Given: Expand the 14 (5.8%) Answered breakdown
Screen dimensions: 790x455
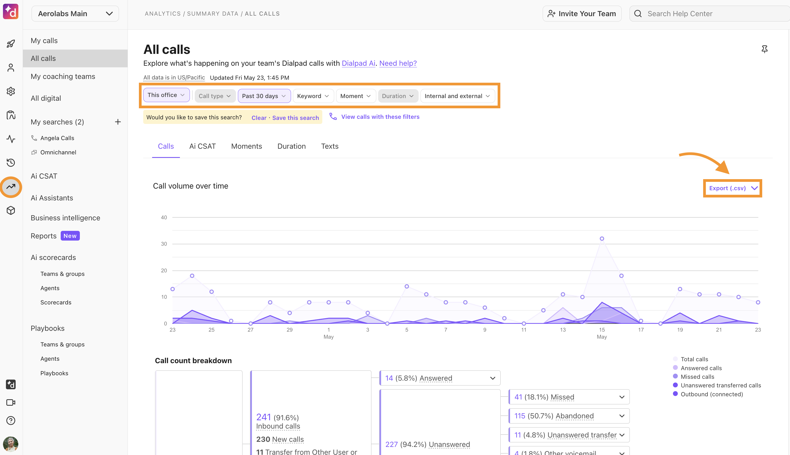Looking at the screenshot, I should coord(440,378).
